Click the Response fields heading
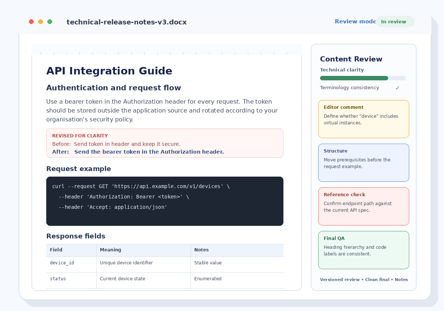 [76, 236]
